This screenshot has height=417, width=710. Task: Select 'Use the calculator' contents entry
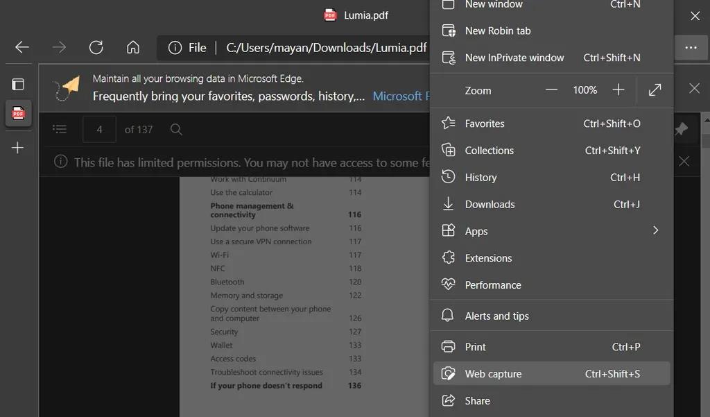241,192
